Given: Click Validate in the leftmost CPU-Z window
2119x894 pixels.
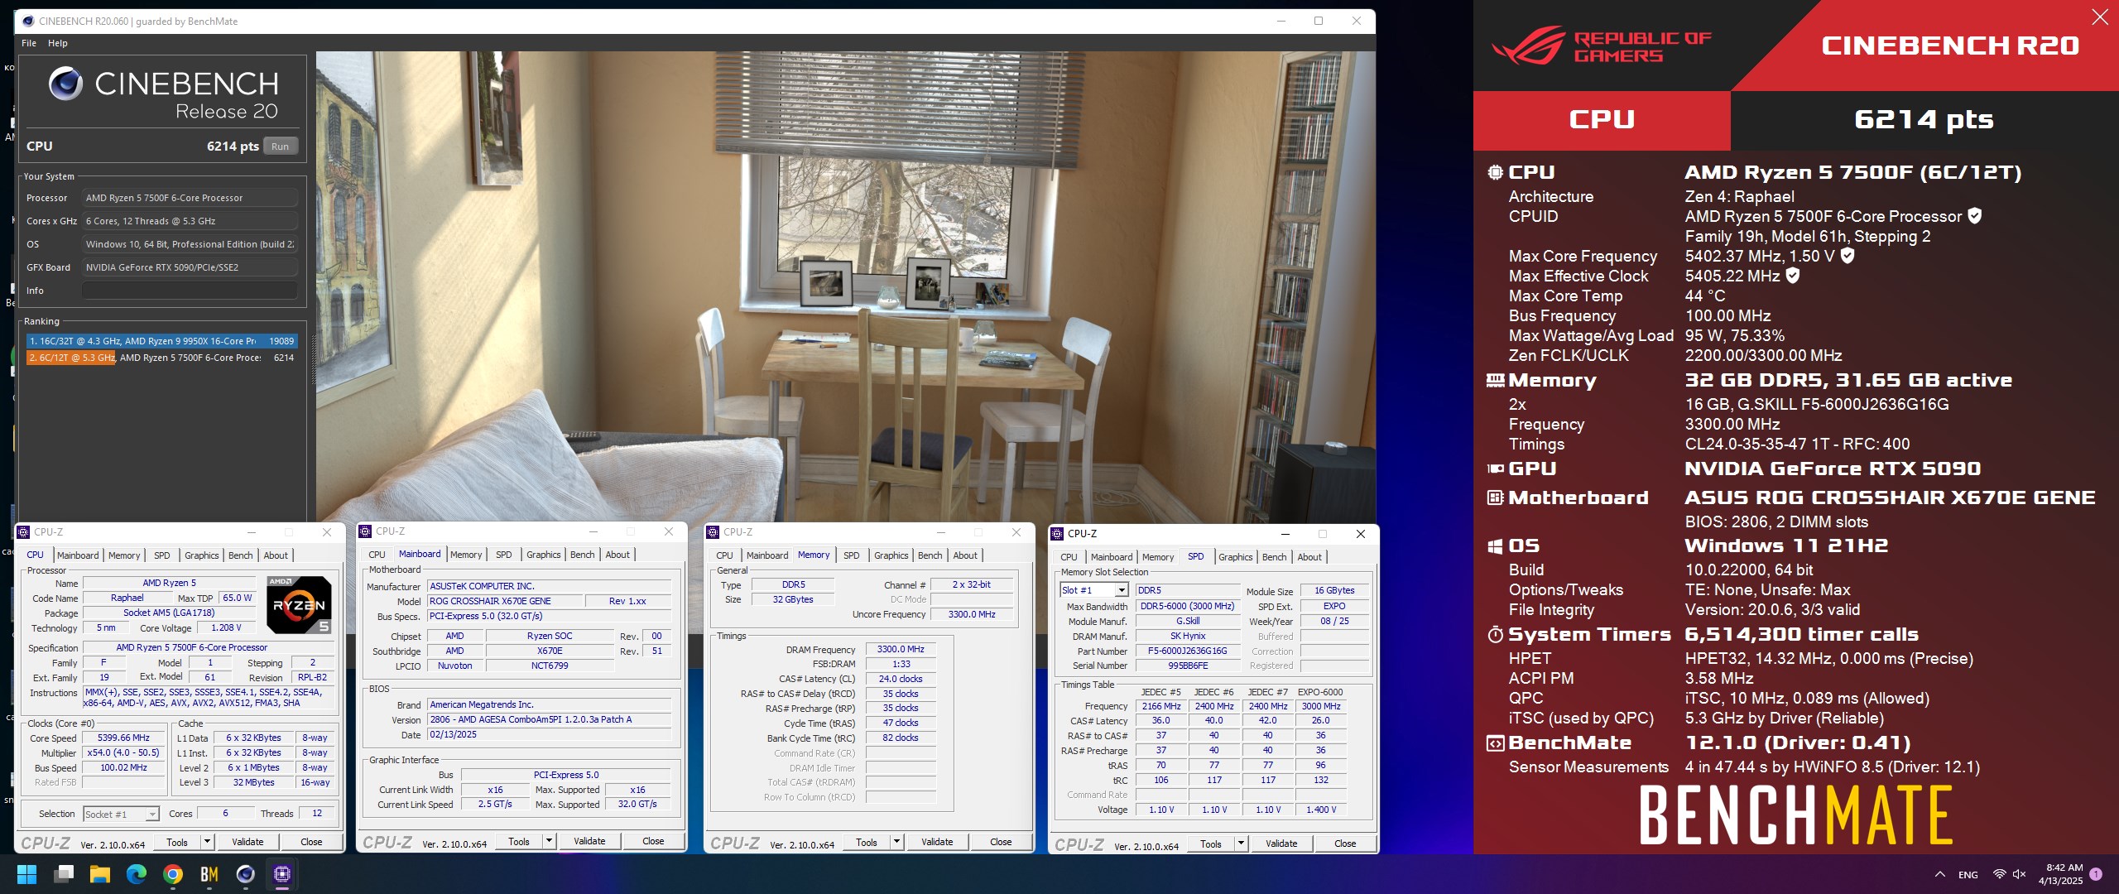Looking at the screenshot, I should (x=247, y=842).
